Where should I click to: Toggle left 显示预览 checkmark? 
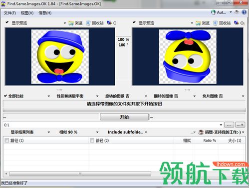[7, 22]
